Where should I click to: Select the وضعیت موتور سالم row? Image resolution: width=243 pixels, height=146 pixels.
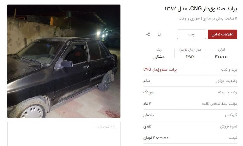190,81
